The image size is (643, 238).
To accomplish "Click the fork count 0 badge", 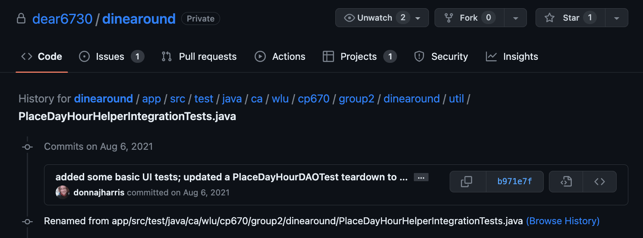I will tap(489, 18).
